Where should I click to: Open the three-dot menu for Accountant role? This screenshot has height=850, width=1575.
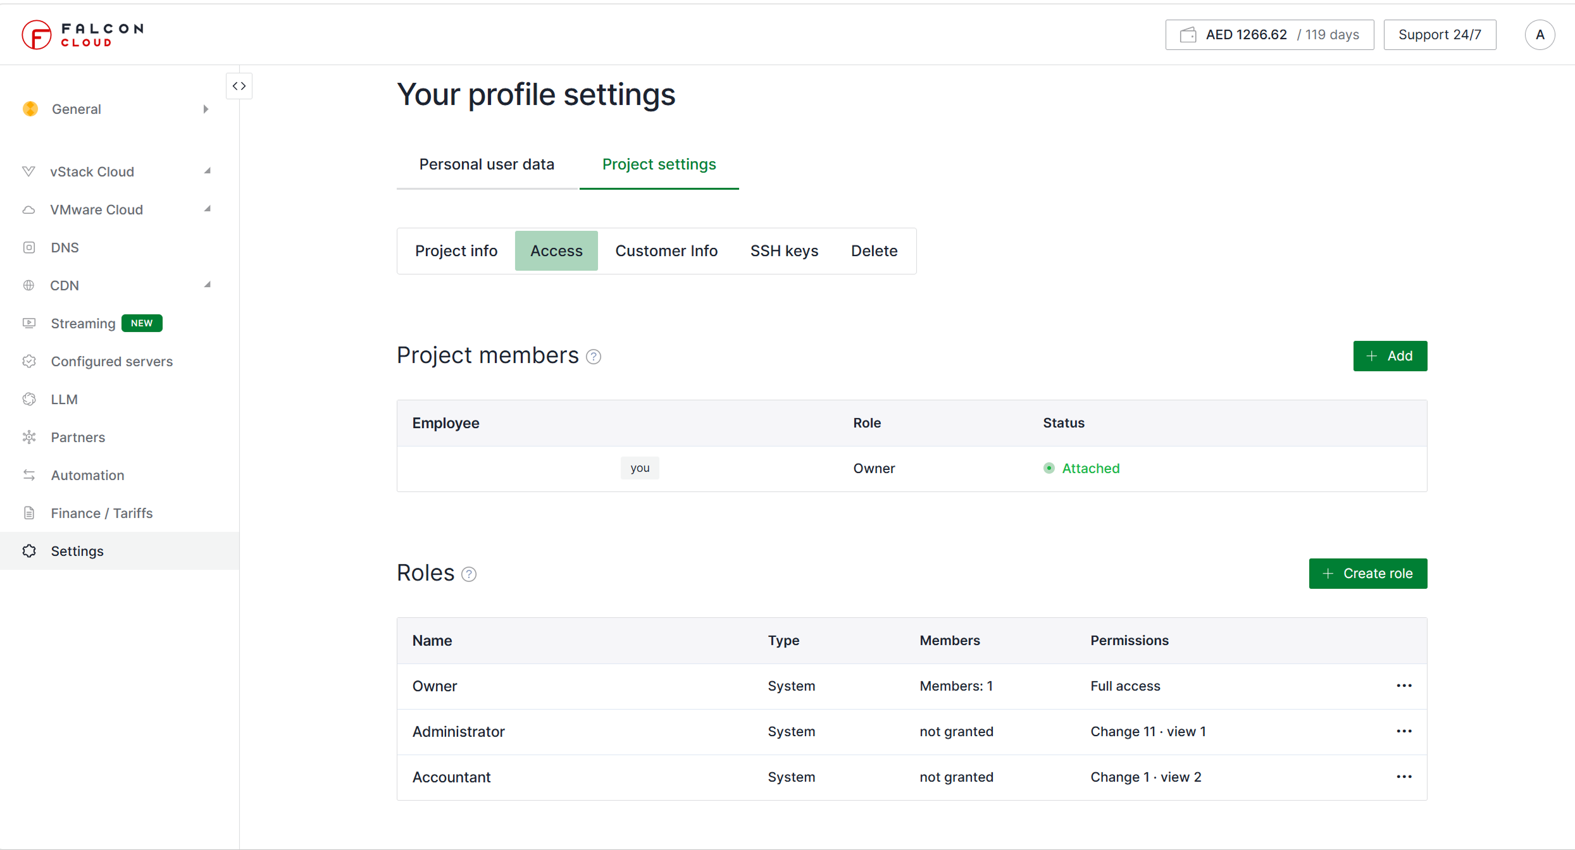tap(1404, 777)
